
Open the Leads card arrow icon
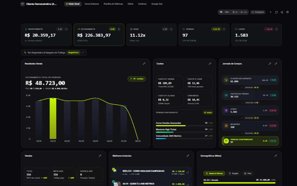(276, 29)
